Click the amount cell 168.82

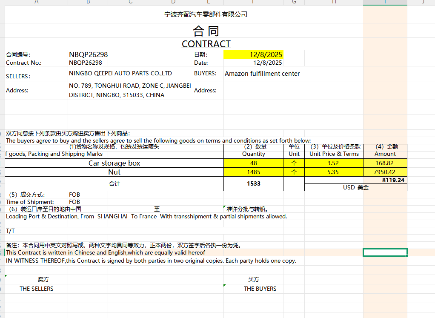pyautogui.click(x=385, y=163)
